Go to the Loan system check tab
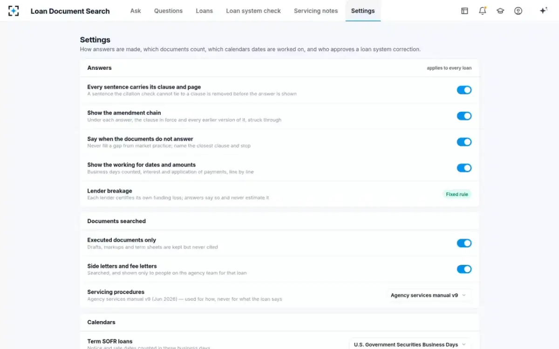Screen dimensions: 559x349 coord(253,11)
